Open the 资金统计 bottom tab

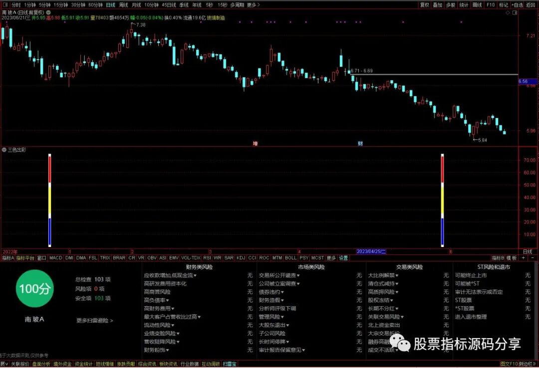pyautogui.click(x=83, y=364)
